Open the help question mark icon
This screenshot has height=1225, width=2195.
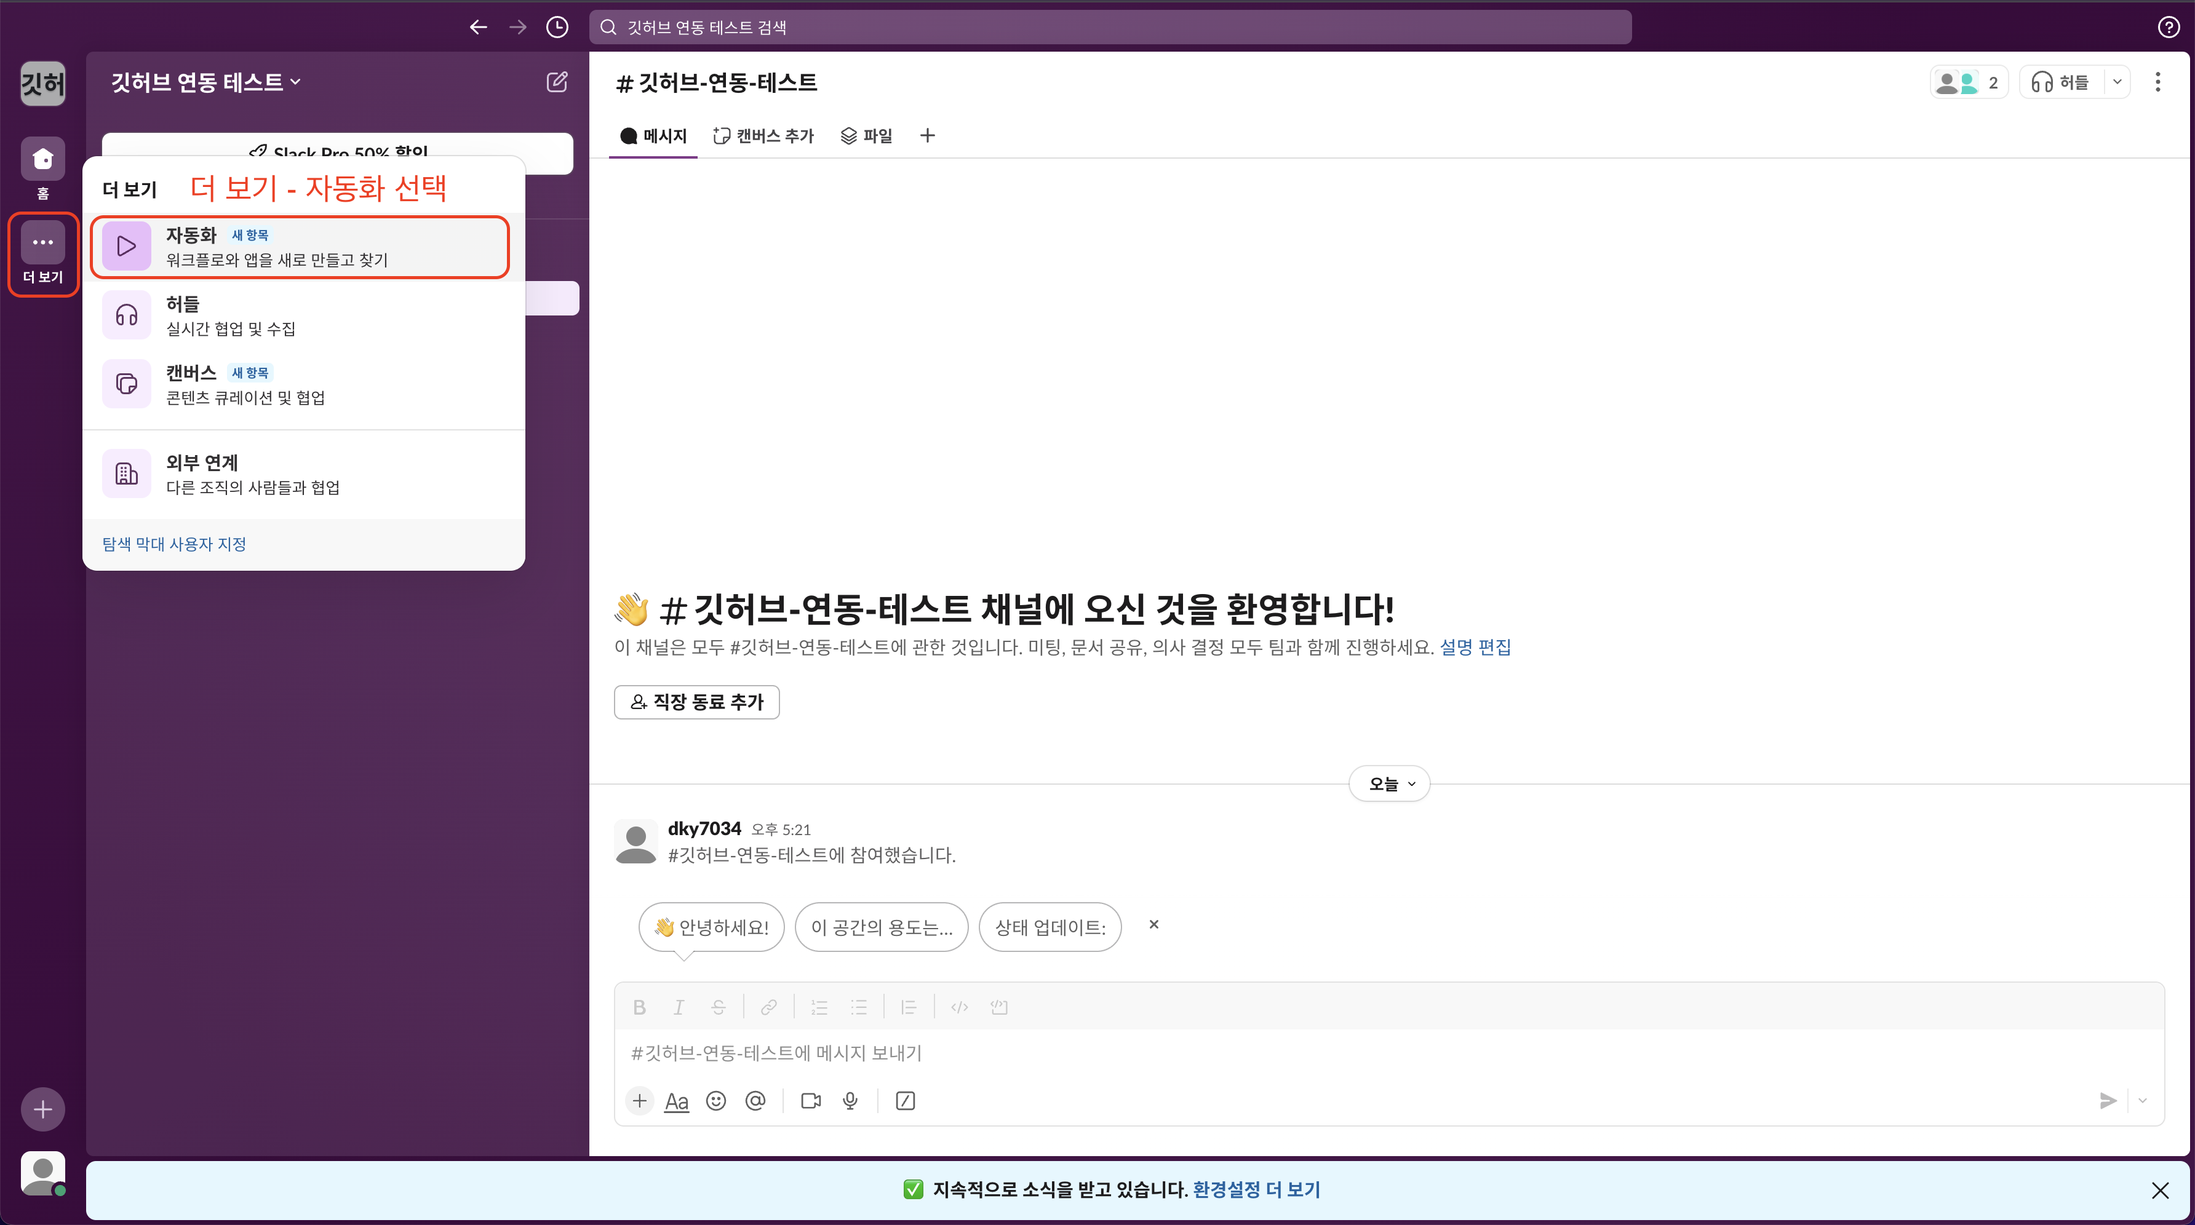2168,27
